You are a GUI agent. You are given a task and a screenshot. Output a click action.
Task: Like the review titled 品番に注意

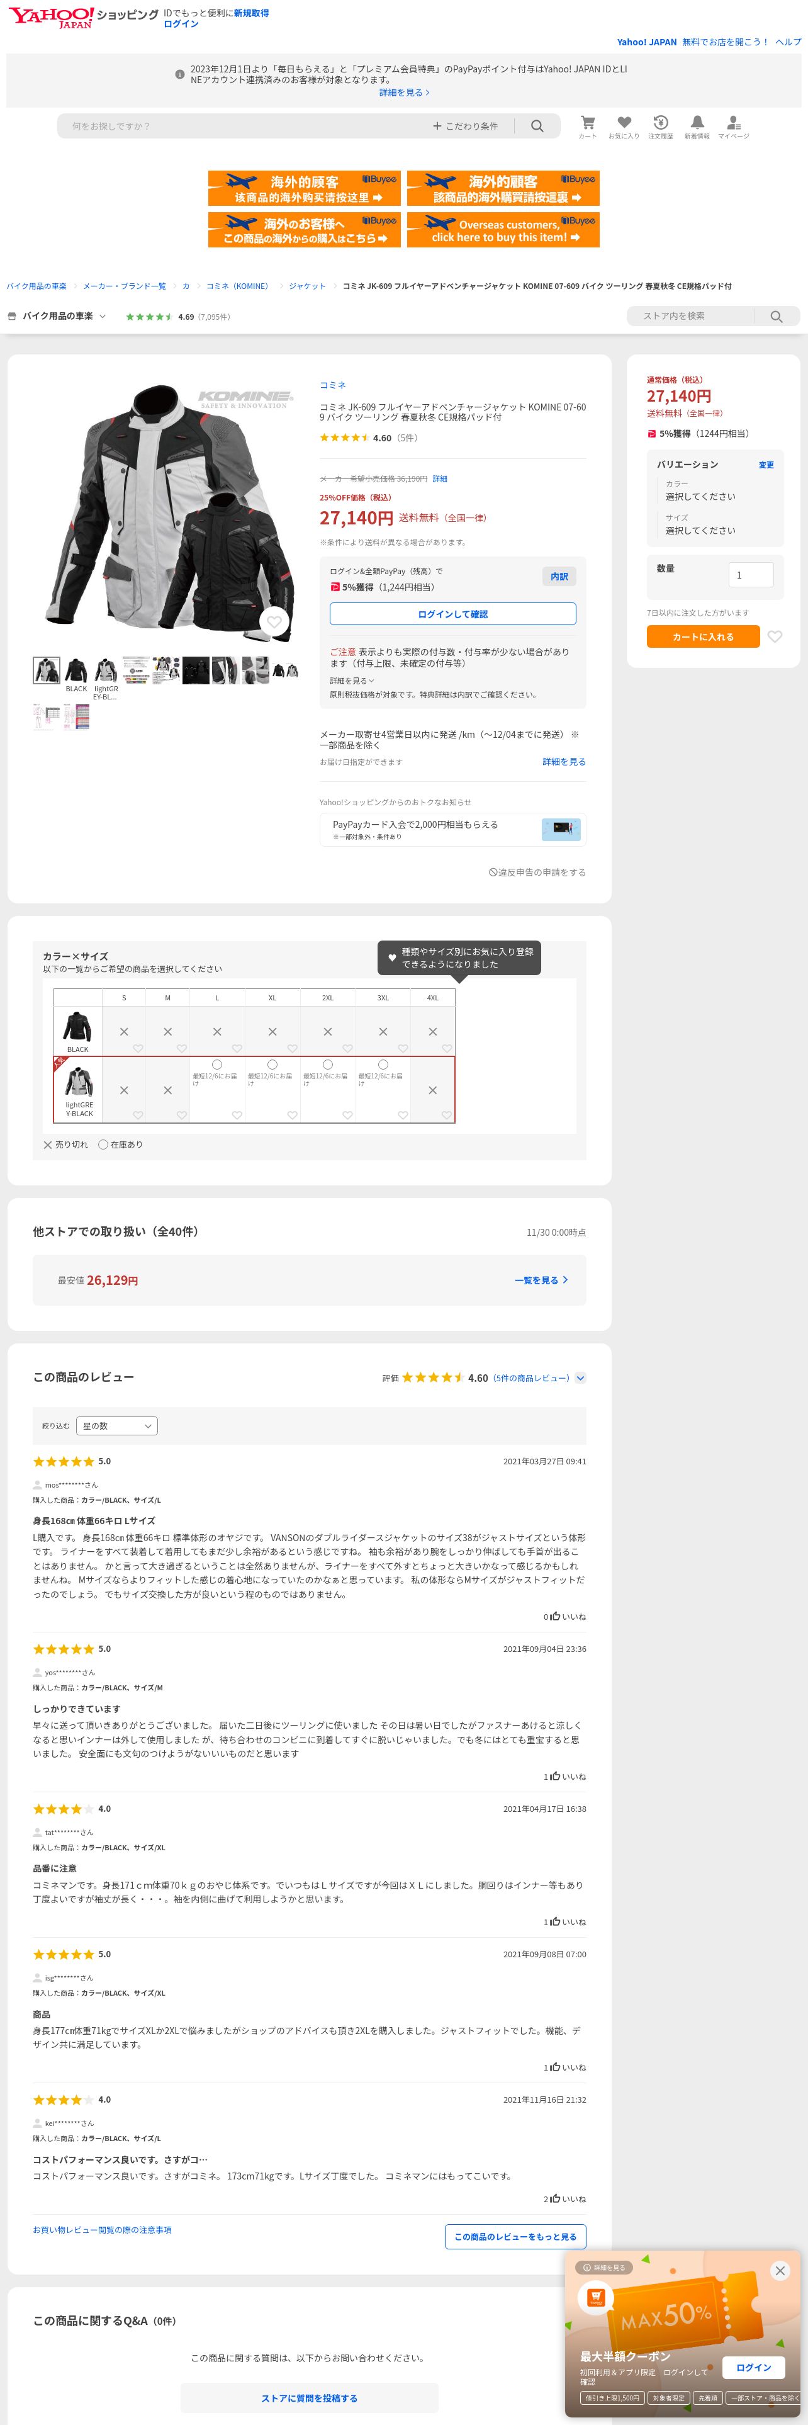coord(555,1921)
